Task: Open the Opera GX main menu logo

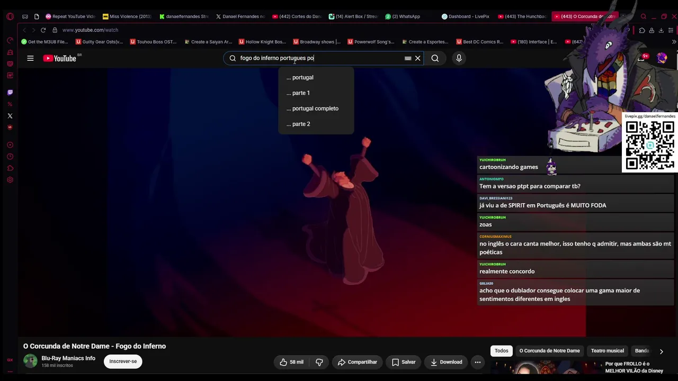Action: tap(10, 16)
